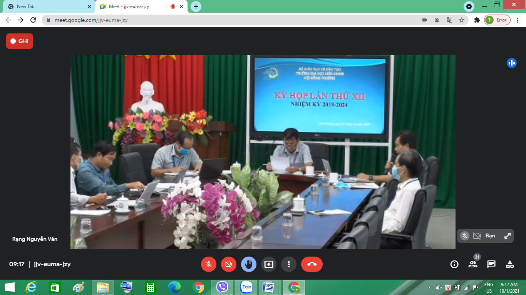The height and width of the screenshot is (295, 526).
Task: Click the present screen icon
Action: click(269, 264)
